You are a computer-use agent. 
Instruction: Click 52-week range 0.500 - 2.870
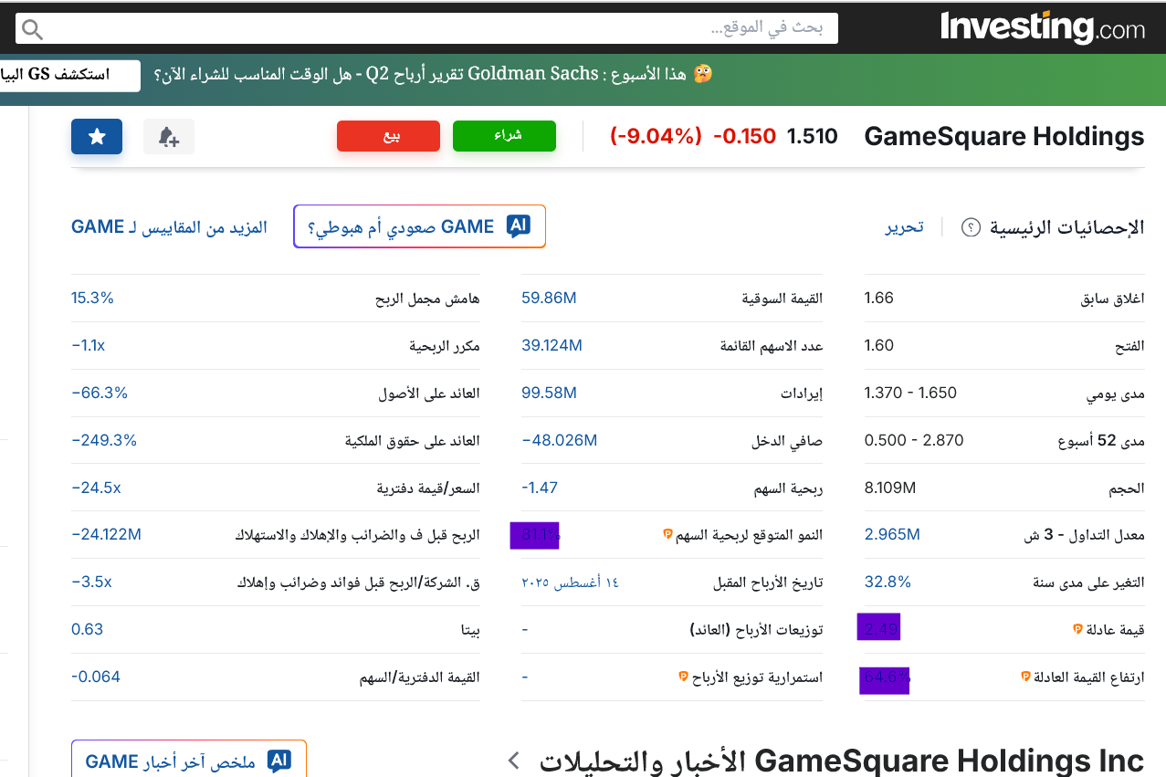pos(914,440)
